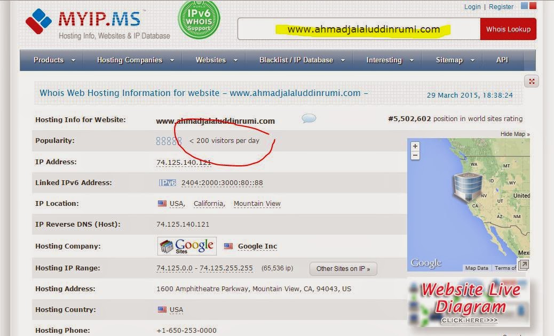Click the Login link
554x336 pixels.
click(472, 7)
